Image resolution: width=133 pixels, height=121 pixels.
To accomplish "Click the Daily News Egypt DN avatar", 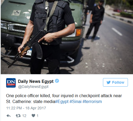I will pyautogui.click(x=11, y=83).
